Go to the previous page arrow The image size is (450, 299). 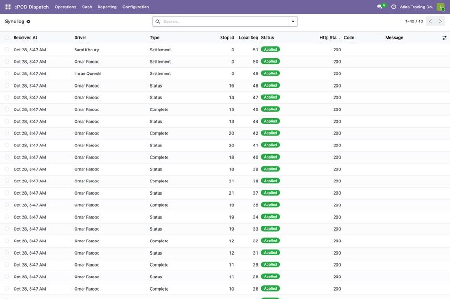coord(430,22)
